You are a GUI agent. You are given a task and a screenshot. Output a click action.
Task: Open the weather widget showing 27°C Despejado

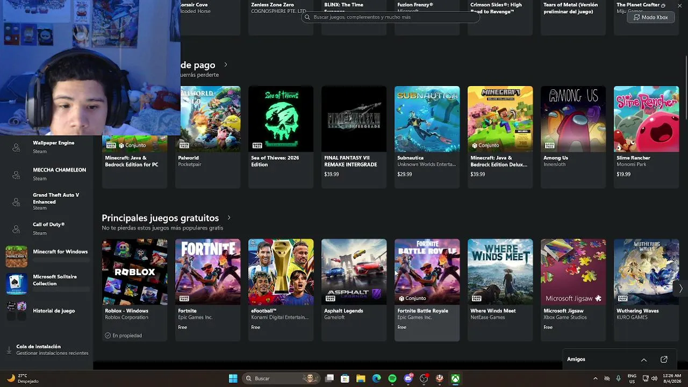pos(23,378)
